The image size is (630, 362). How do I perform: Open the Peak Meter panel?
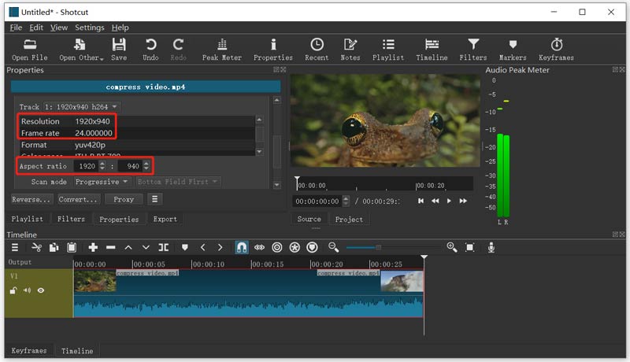click(x=222, y=50)
